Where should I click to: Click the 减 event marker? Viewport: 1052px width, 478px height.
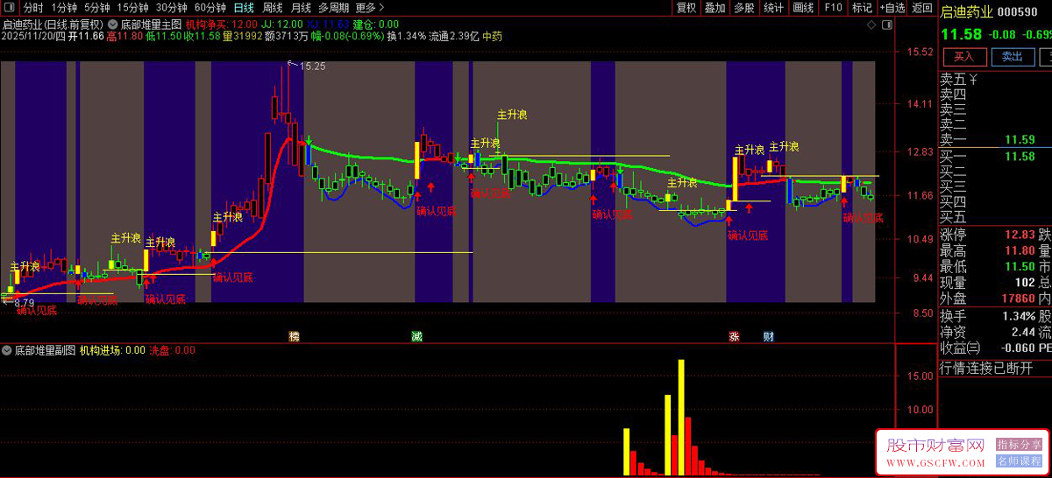(x=416, y=336)
